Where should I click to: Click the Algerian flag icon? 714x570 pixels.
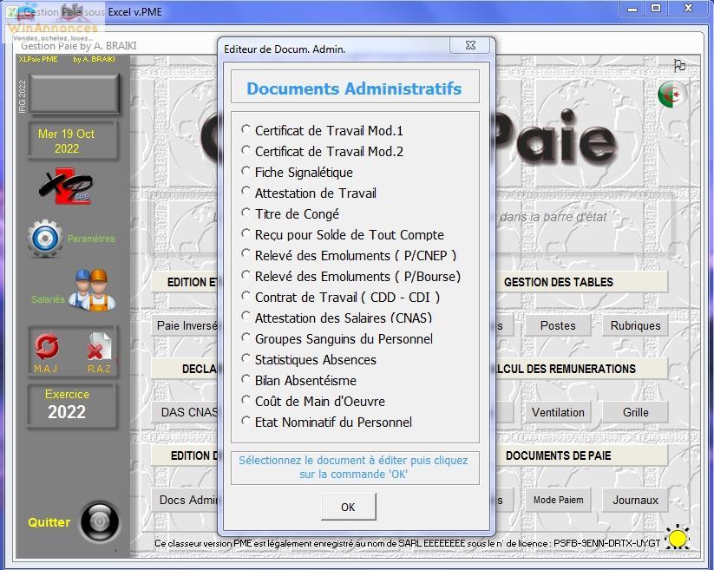pyautogui.click(x=671, y=95)
